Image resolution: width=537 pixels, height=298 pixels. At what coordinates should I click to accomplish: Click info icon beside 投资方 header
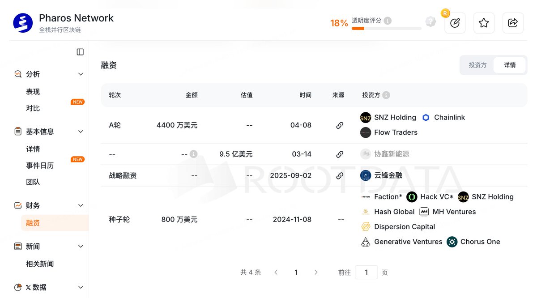[386, 95]
